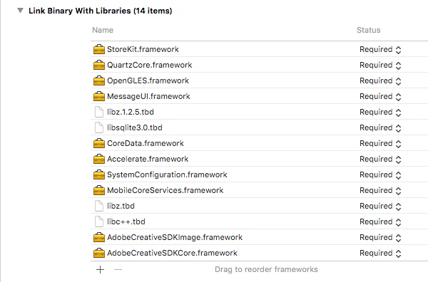Open QuartzCore.framework status dropdown
Image resolution: width=428 pixels, height=282 pixels.
[380, 66]
